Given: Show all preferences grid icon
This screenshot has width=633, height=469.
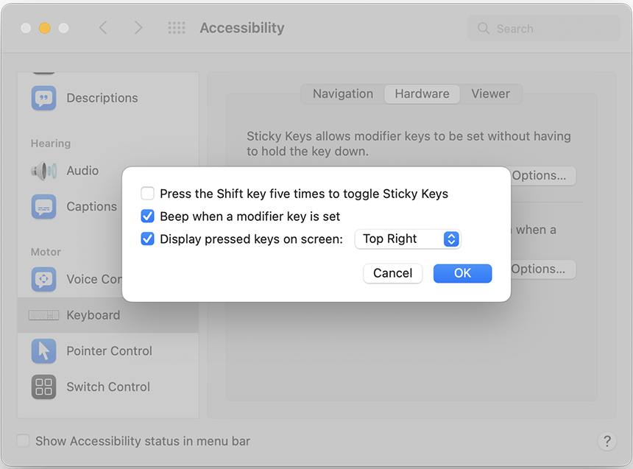Looking at the screenshot, I should 177,28.
